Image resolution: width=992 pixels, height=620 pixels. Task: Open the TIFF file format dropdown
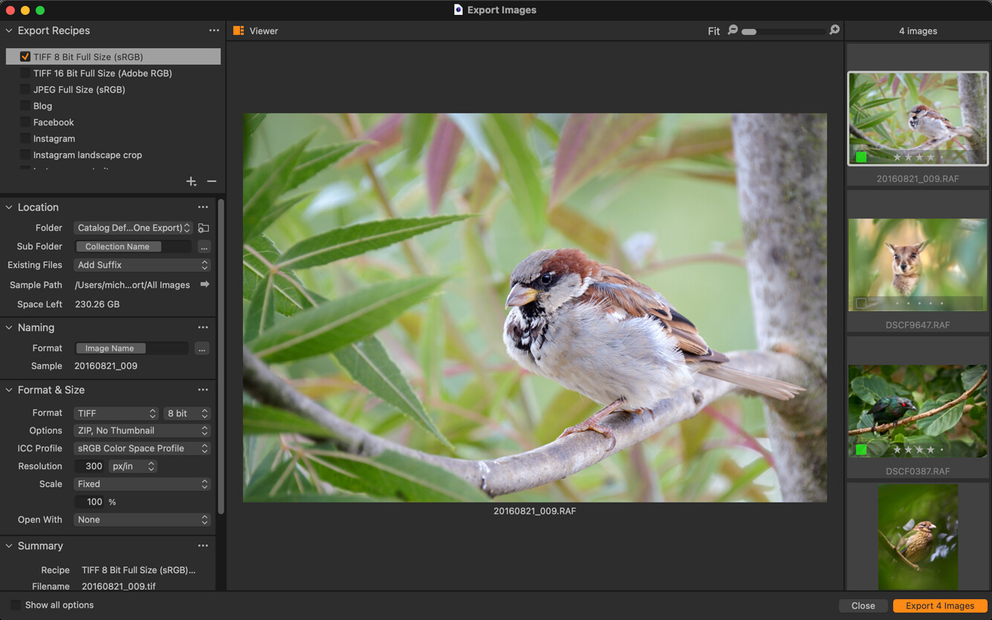(116, 414)
